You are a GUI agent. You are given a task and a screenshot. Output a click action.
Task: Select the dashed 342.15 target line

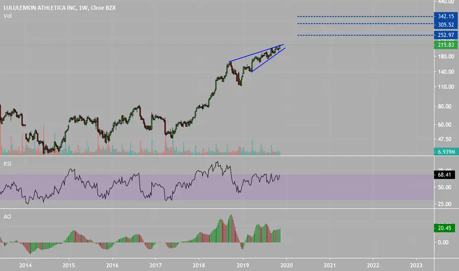pyautogui.click(x=365, y=16)
